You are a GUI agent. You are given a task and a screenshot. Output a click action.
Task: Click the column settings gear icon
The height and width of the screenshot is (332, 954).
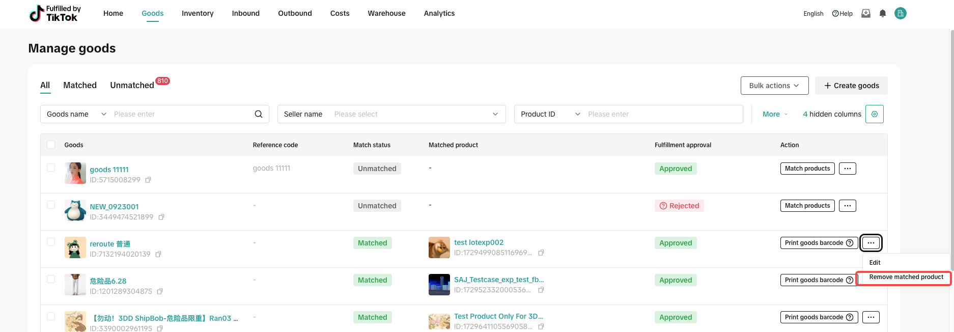pos(875,114)
